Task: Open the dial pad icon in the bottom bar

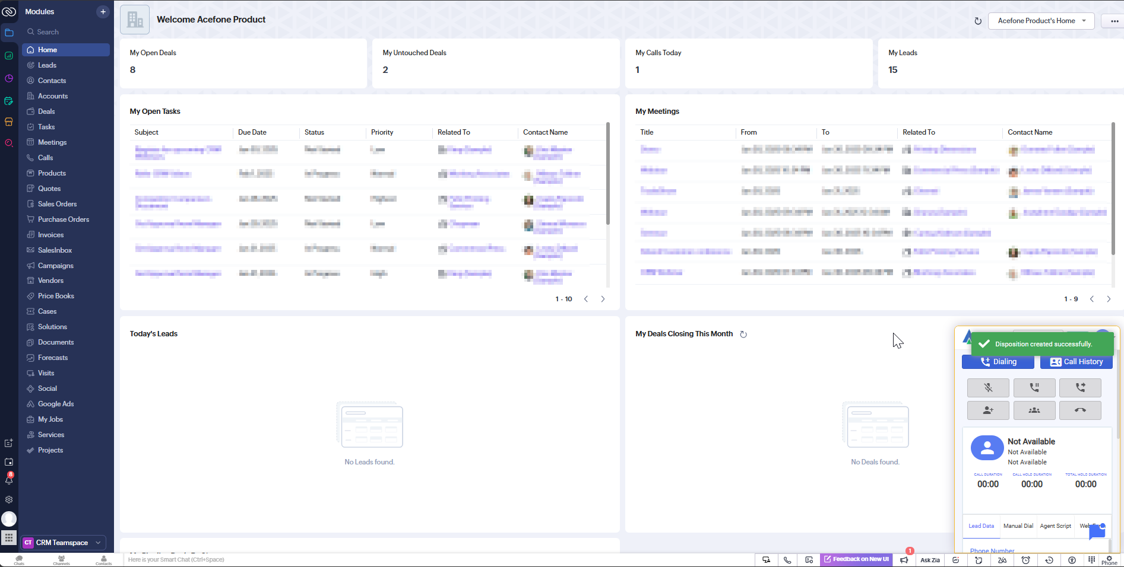Action: pyautogui.click(x=1091, y=560)
